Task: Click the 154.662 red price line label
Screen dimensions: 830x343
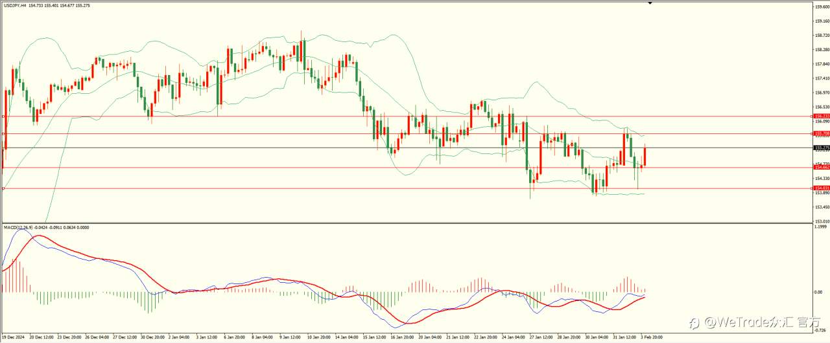Action: [821, 167]
